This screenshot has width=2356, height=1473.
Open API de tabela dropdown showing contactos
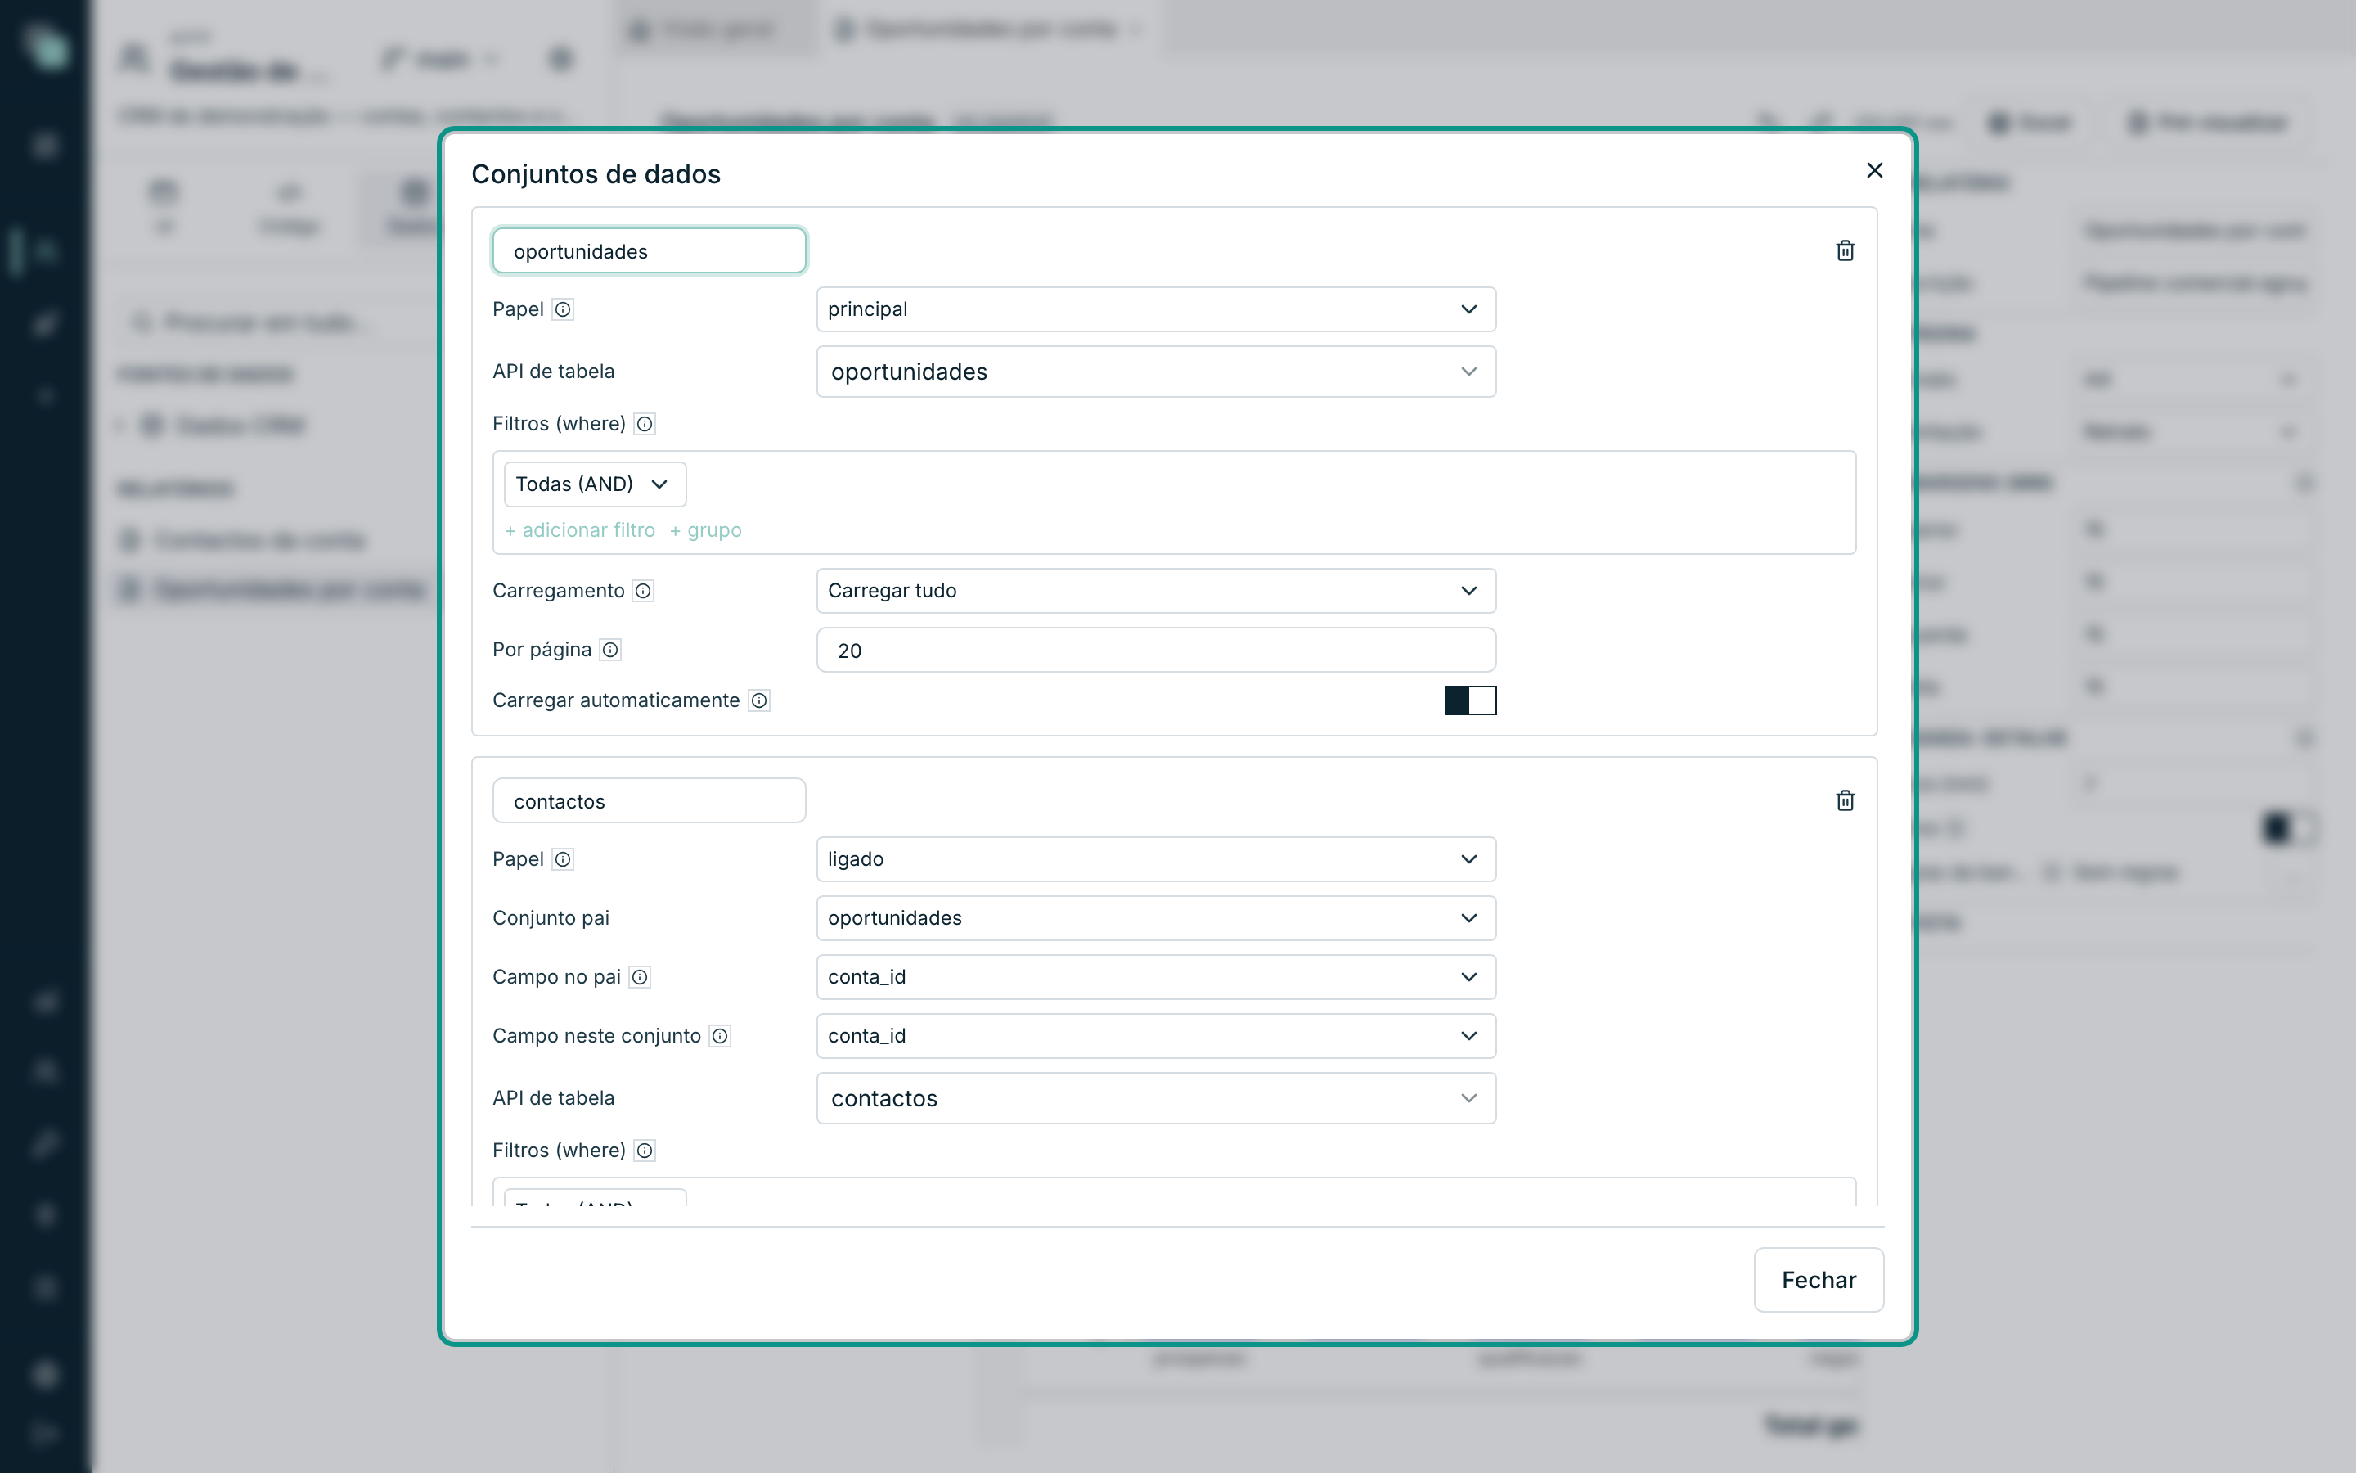[1156, 1099]
